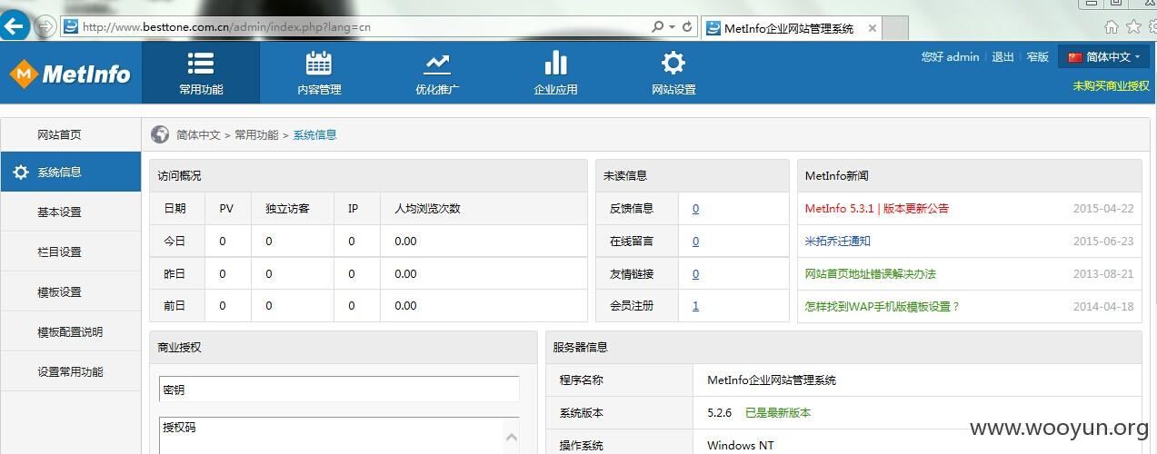Select 基本设置 in the sidebar
Screen dimensions: 1157x454
pyautogui.click(x=71, y=212)
